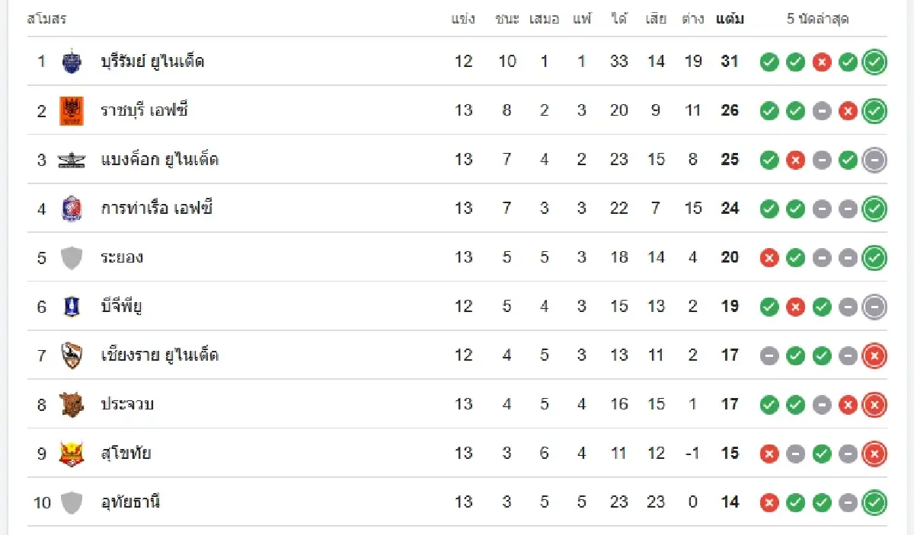This screenshot has height=535, width=914.
Task: Click the 5 นัดล่าสุด column header
Action: tap(817, 19)
